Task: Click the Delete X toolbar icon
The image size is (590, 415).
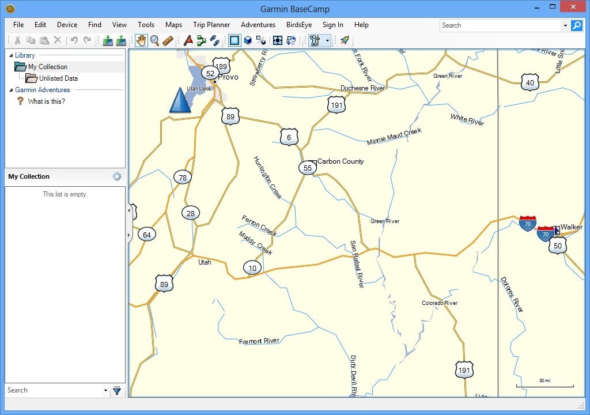Action: pyautogui.click(x=58, y=40)
